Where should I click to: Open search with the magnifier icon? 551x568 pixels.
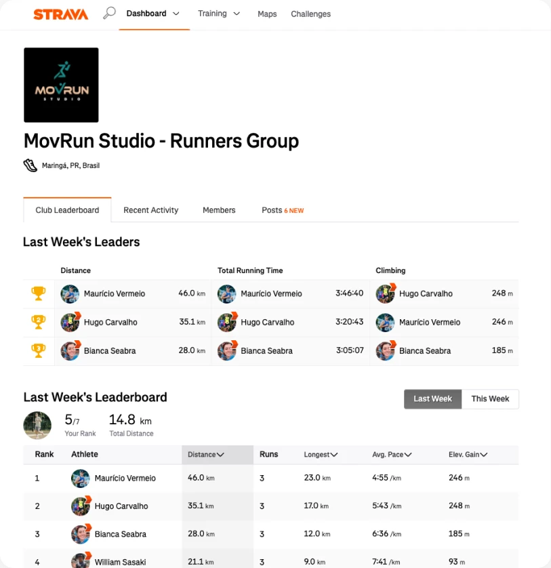click(108, 14)
